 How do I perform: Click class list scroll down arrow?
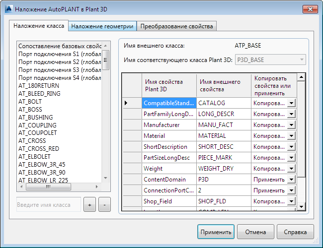pyautogui.click(x=105, y=178)
